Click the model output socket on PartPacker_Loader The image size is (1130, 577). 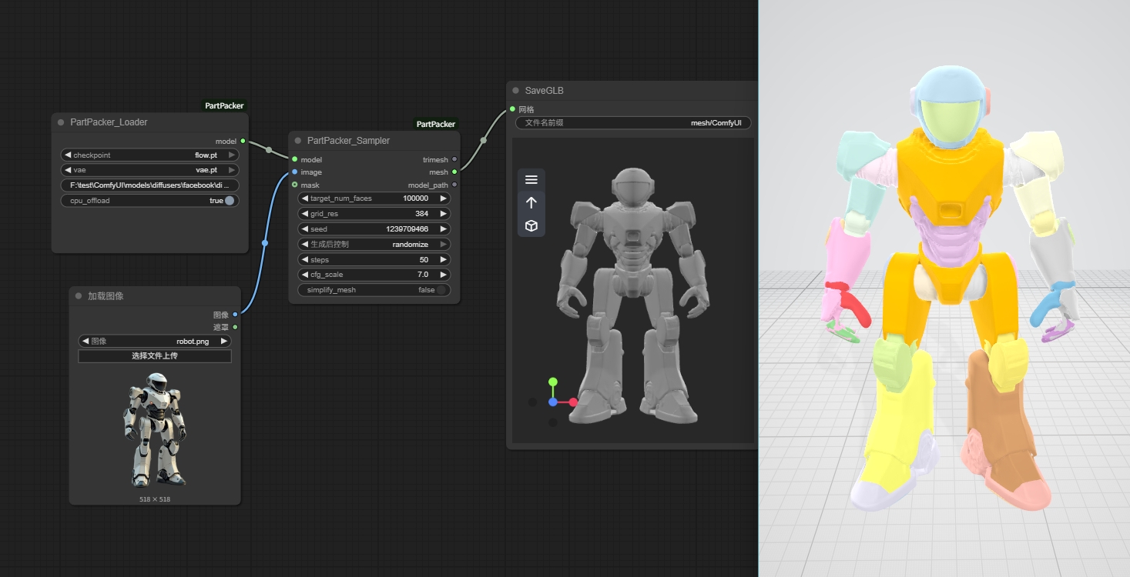243,142
